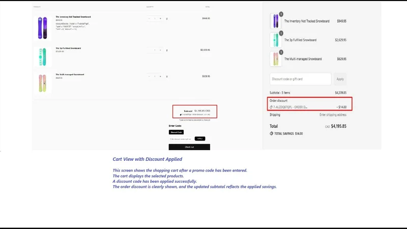Open the teal 3p Fulfilled Snowboard cart image
The height and width of the screenshot is (229, 407).
coord(43,57)
